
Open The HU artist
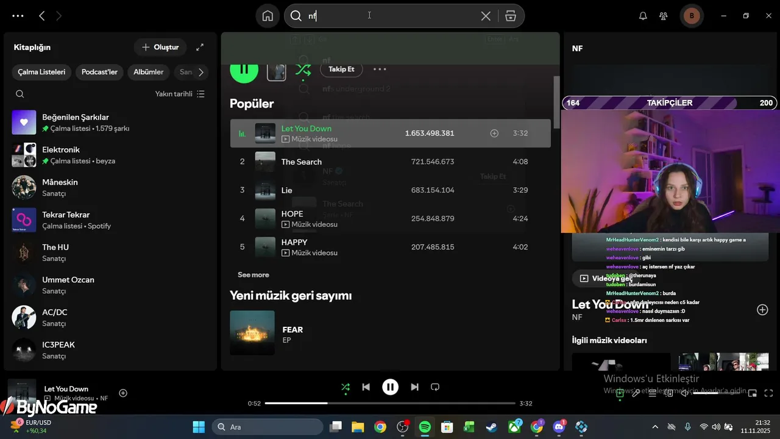(x=110, y=252)
